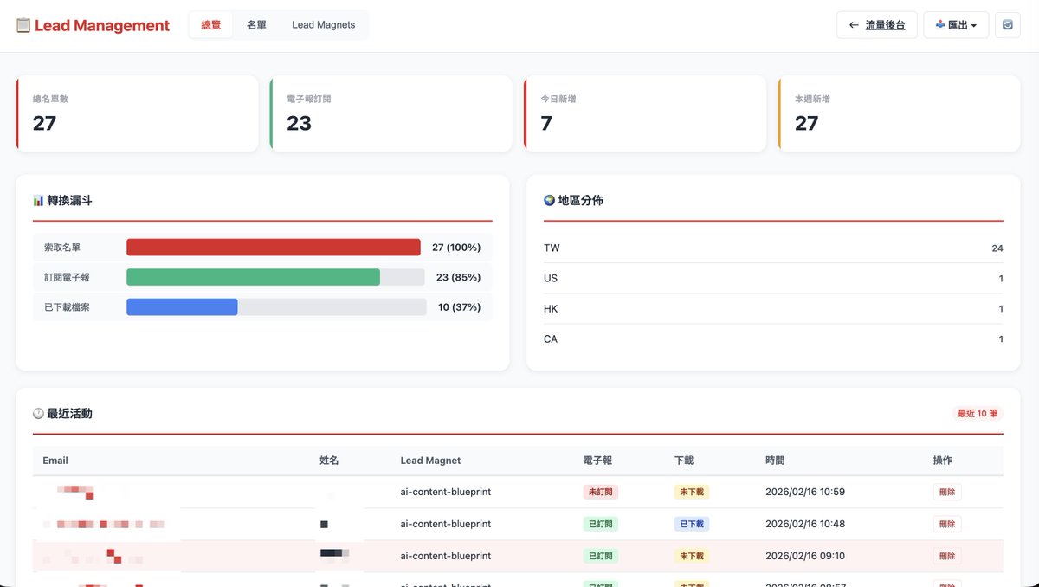Screen dimensions: 1039x587
Task: Click the 未訂閱 badge in 10:59 row
Action: [601, 492]
